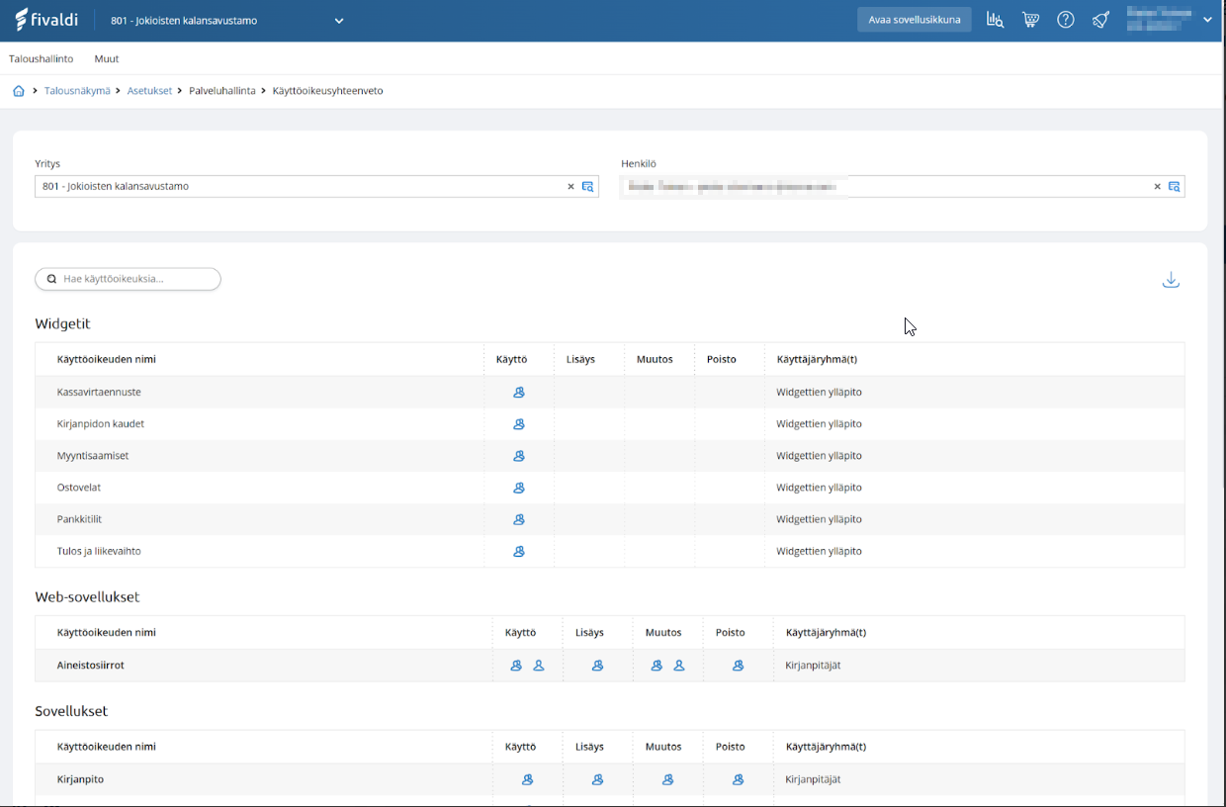
Task: Open the shopping cart icon
Action: click(1030, 20)
